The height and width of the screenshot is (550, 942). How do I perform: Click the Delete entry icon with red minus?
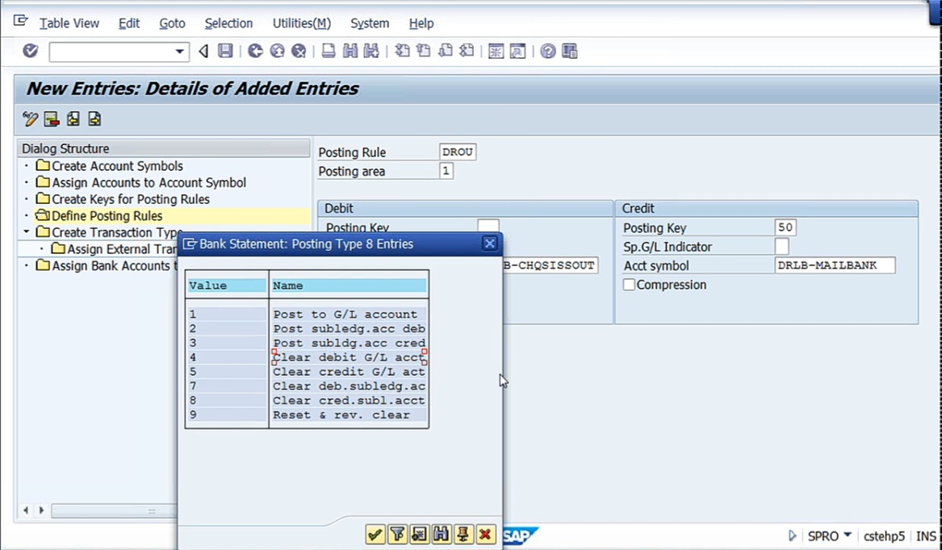tap(52, 119)
